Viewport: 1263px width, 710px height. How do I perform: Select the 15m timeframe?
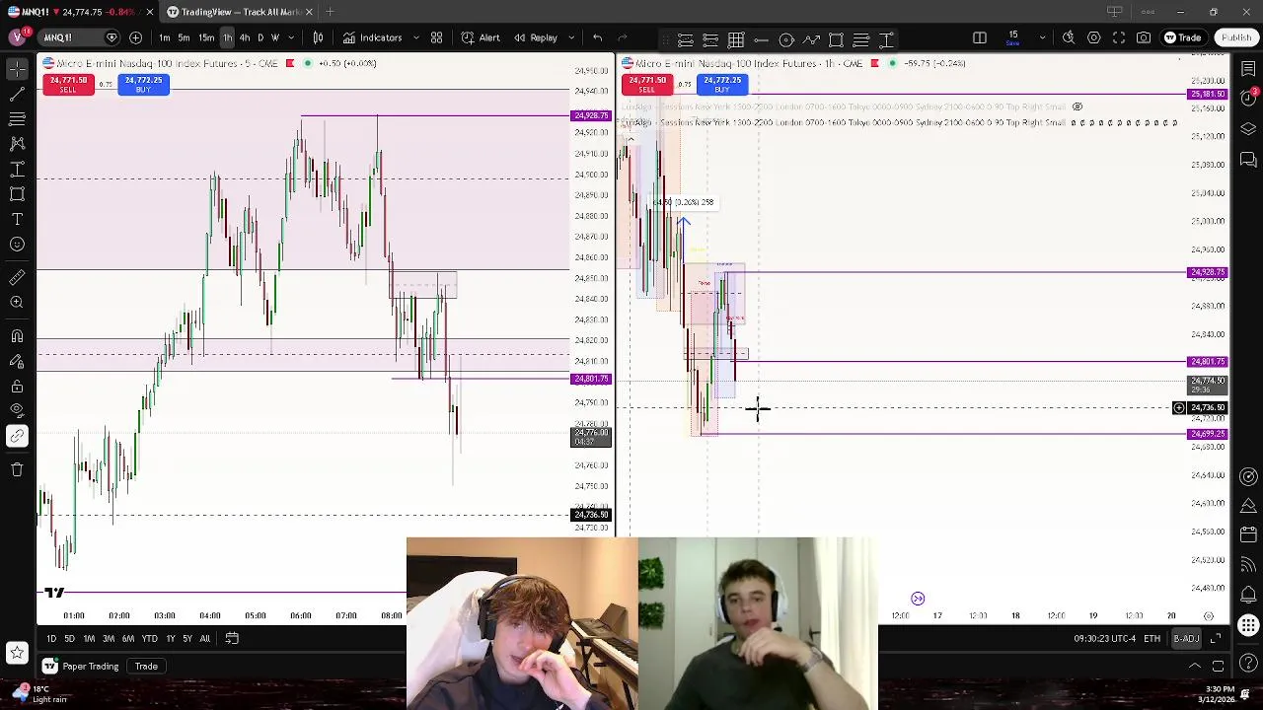tap(205, 37)
